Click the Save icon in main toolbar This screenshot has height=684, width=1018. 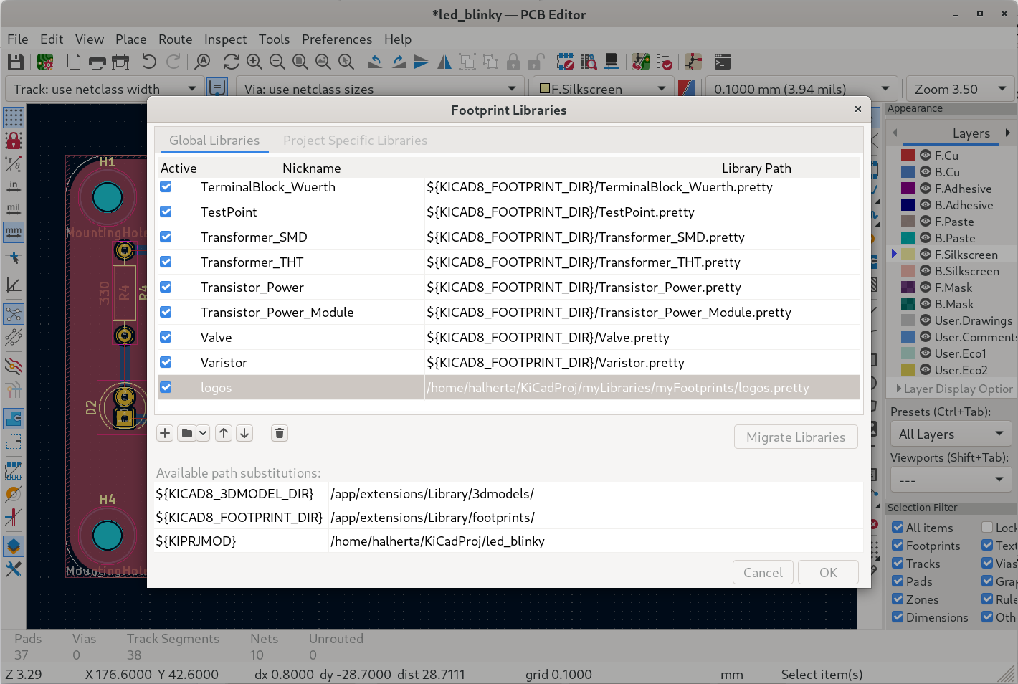coord(15,62)
